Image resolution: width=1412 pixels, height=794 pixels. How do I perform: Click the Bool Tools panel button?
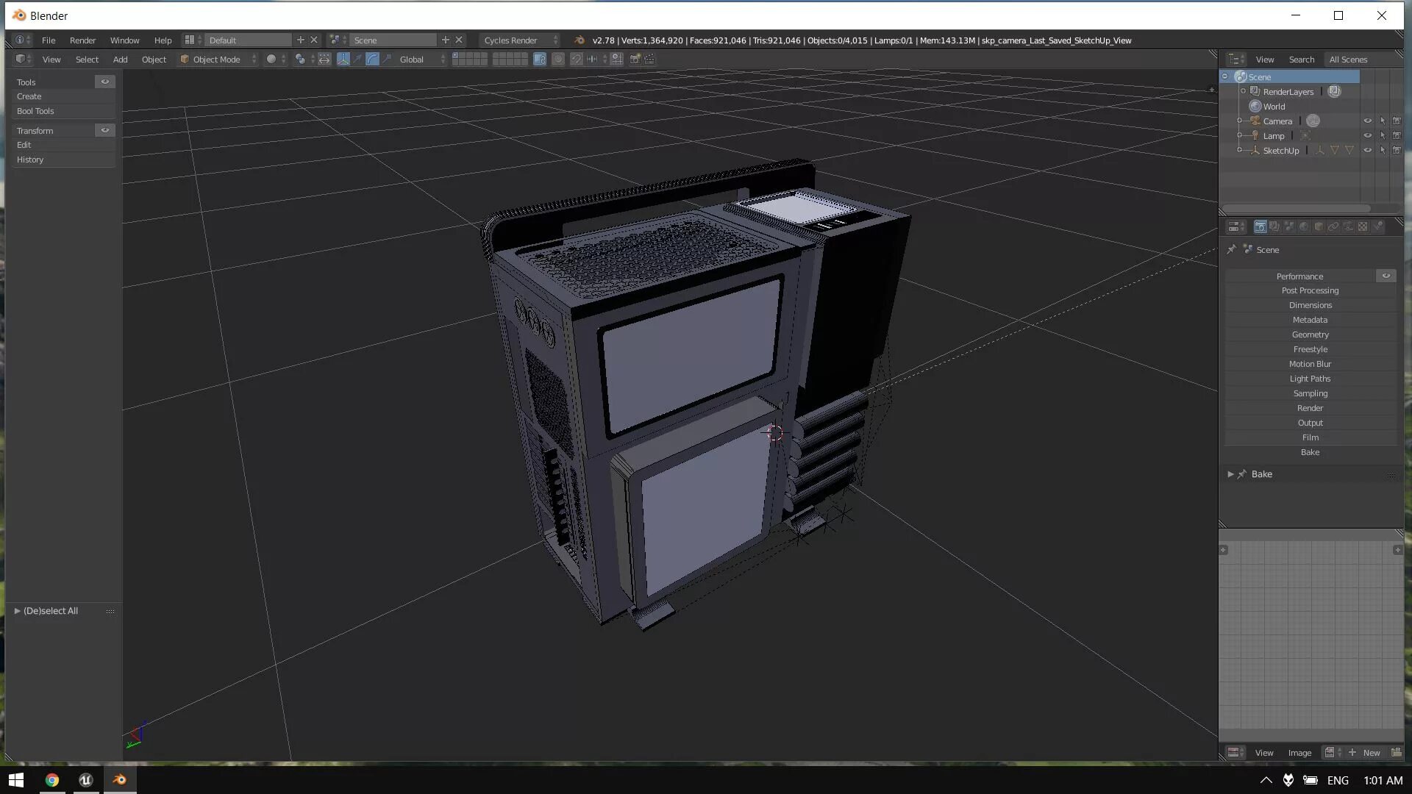[35, 112]
